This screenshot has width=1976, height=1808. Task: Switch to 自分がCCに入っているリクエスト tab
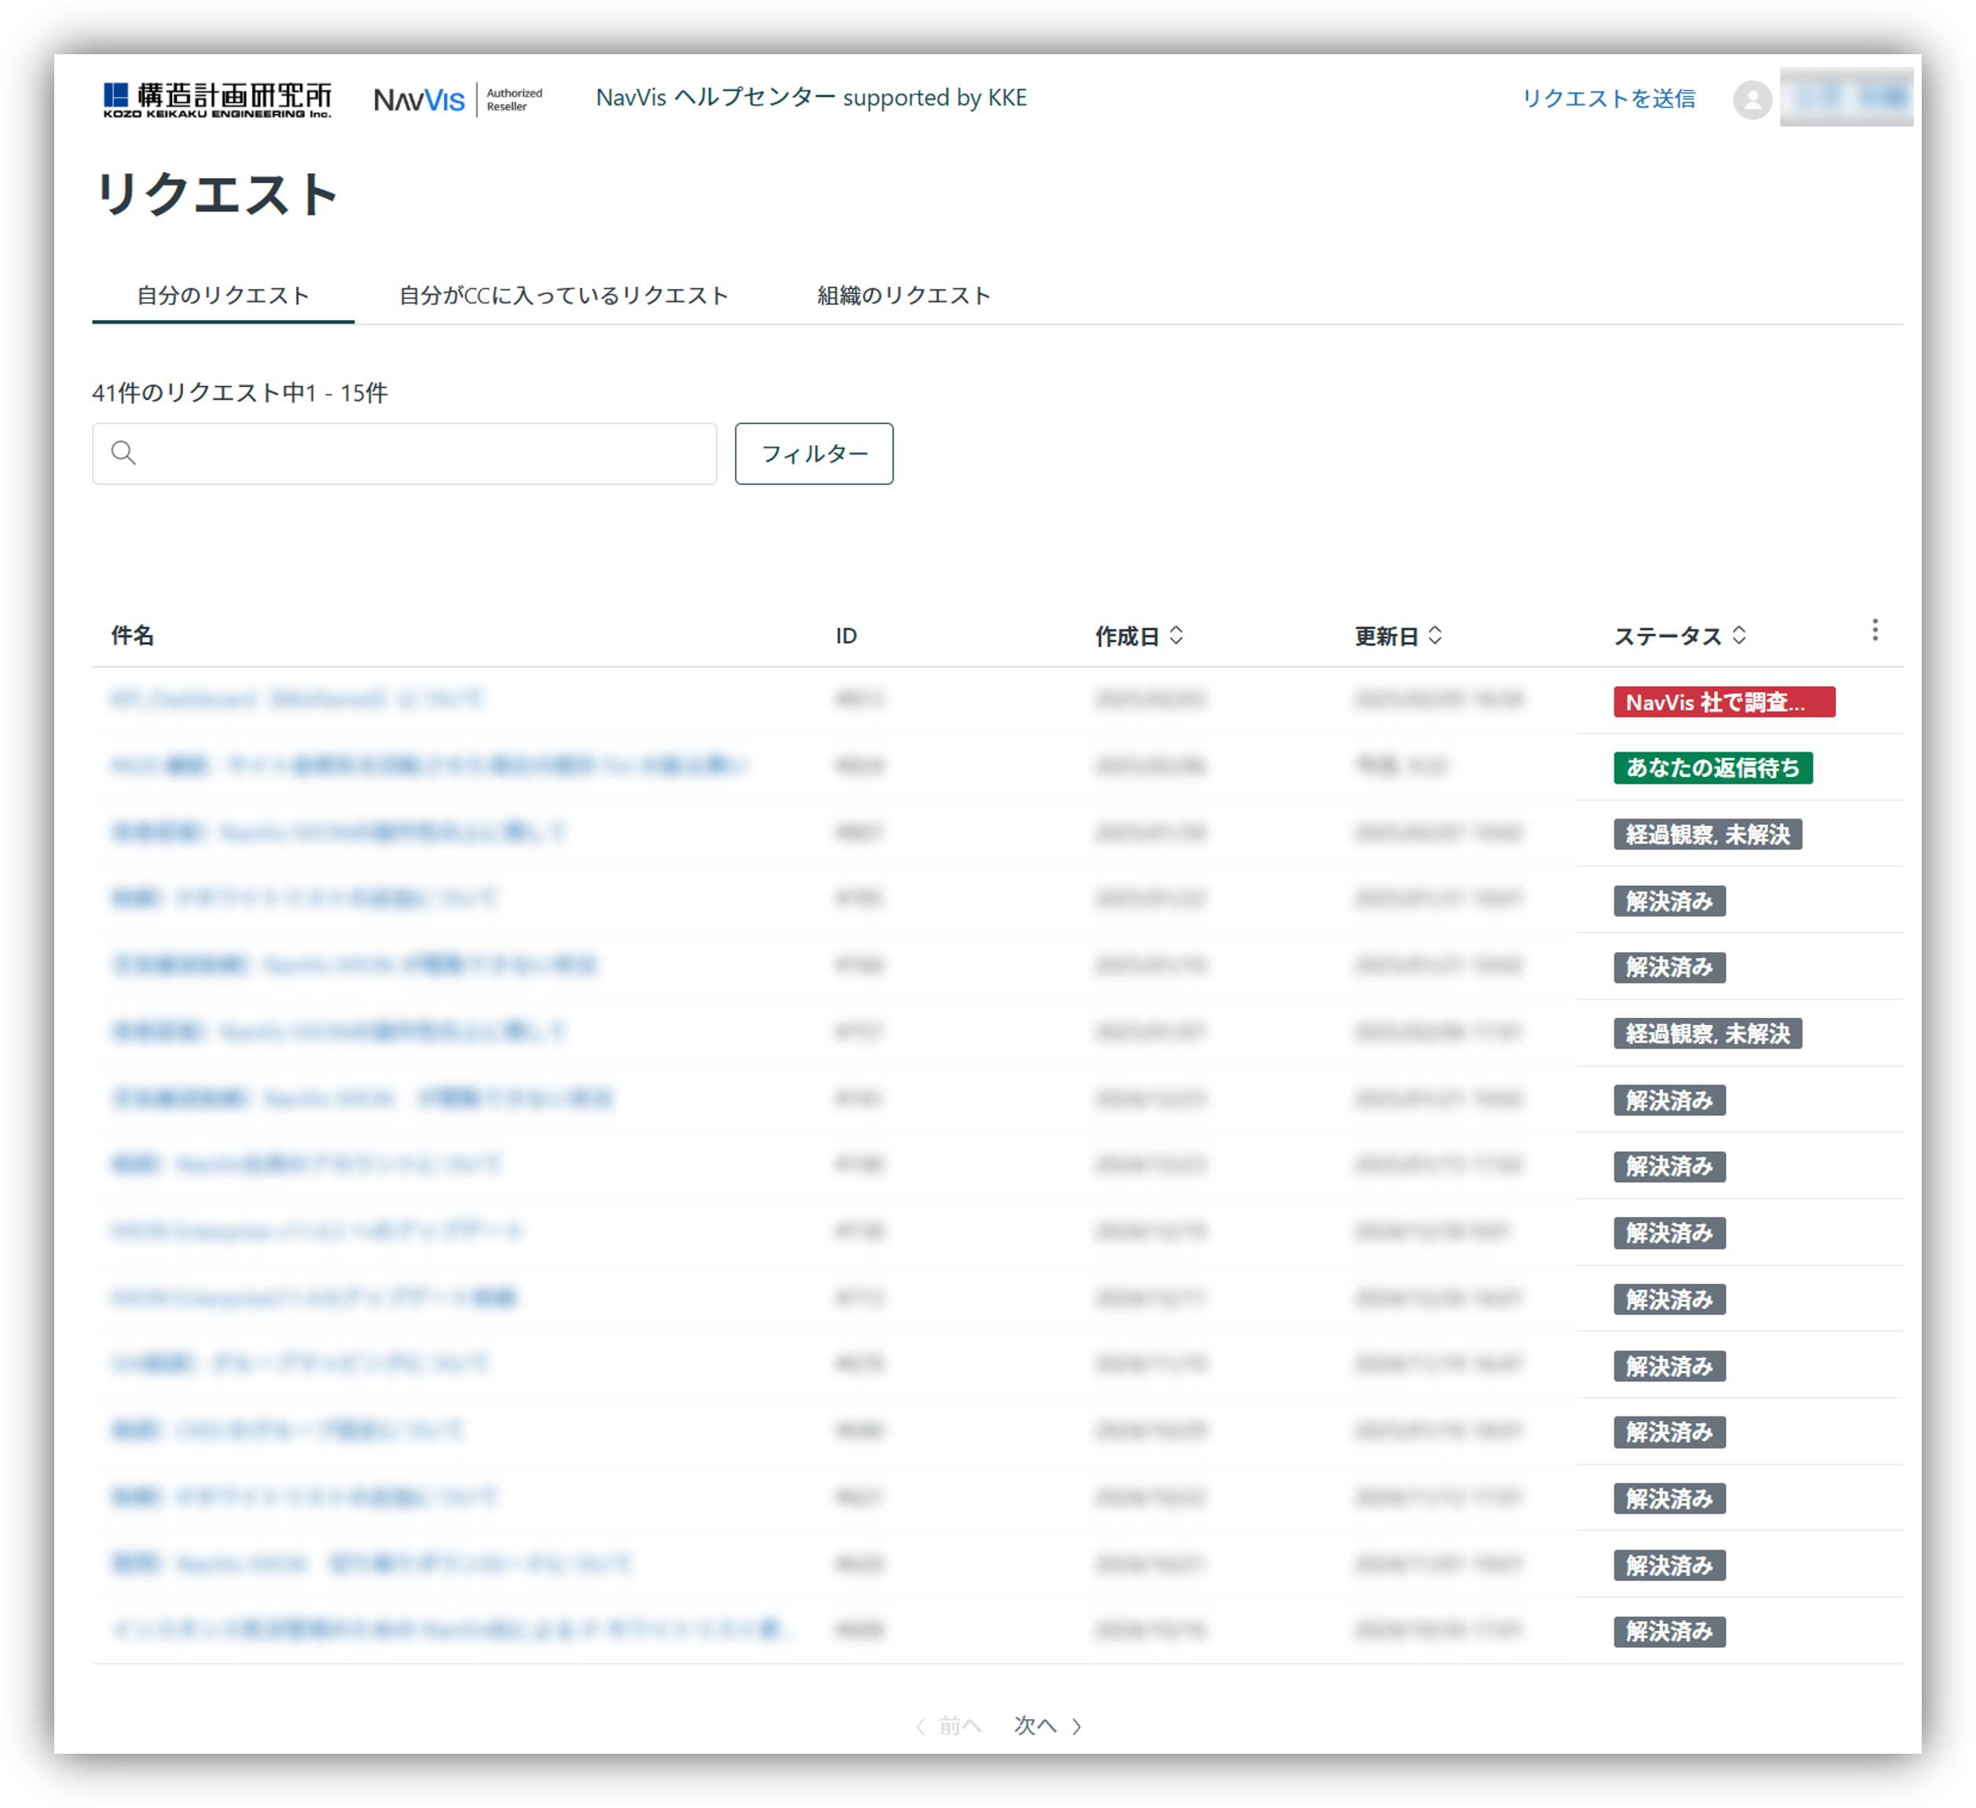(564, 295)
